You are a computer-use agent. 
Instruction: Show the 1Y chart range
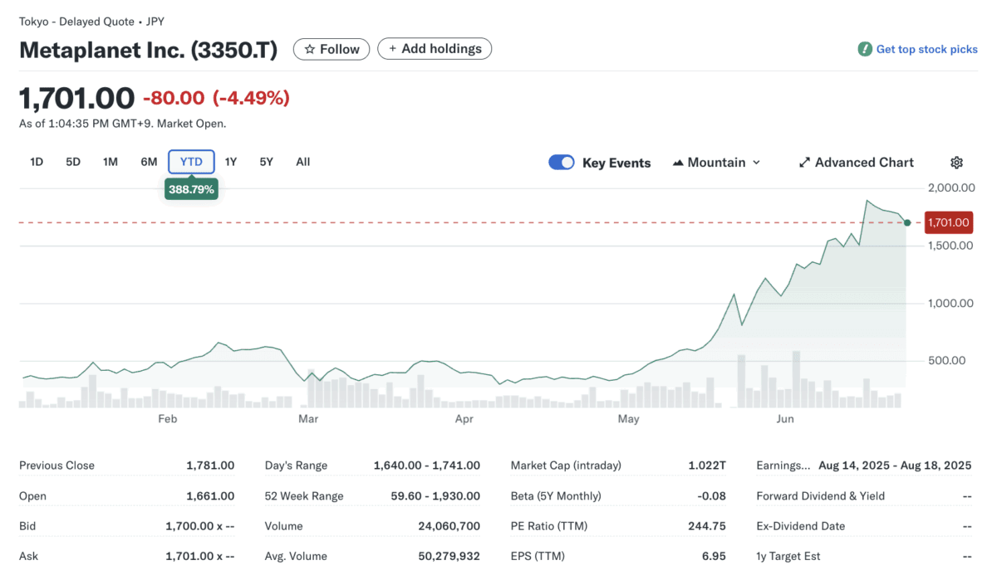pyautogui.click(x=231, y=162)
